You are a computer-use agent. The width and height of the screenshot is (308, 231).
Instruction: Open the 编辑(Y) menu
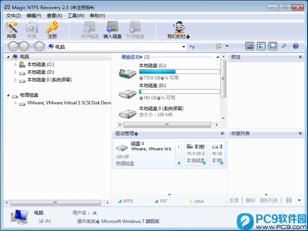[x=34, y=16]
